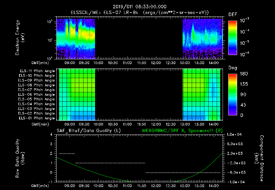The height and width of the screenshot is (190, 275).
Task: Select the ELS-10 Pitch Angle row label
Action: coord(37,76)
